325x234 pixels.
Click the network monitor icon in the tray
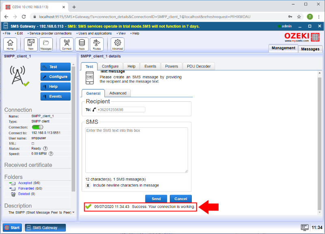304,227
